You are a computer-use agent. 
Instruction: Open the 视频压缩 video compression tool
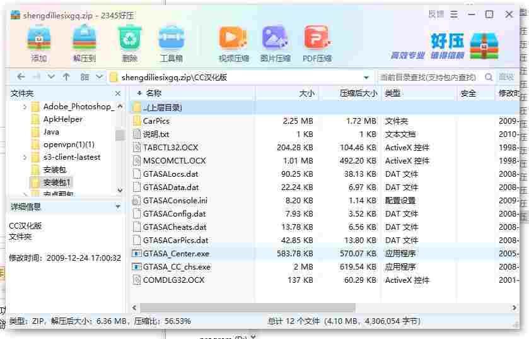[233, 38]
